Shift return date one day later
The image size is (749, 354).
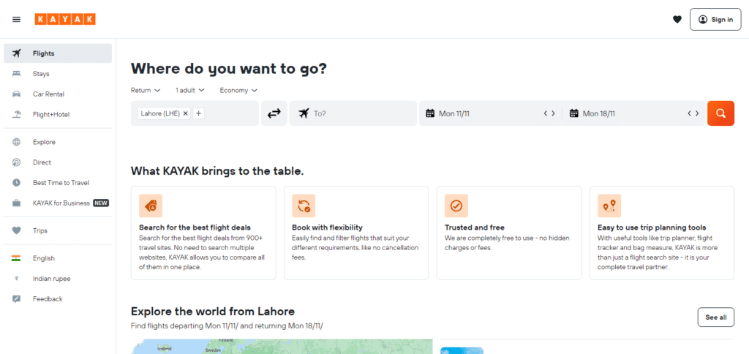click(x=697, y=113)
